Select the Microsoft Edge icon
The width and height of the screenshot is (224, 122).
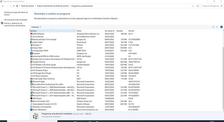tap(31, 81)
